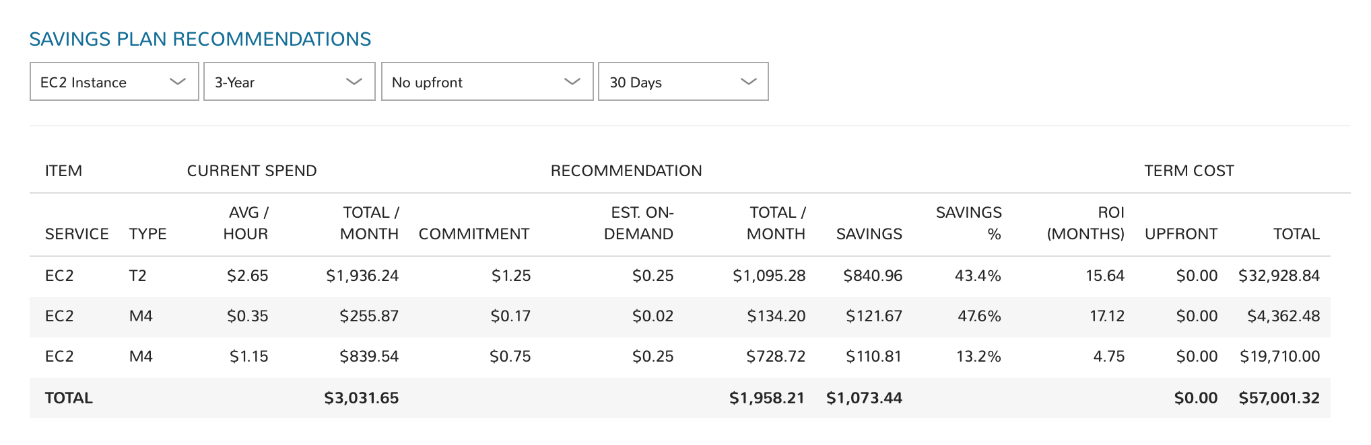Select the 47.6% savings percentage cell
The image size is (1371, 445).
point(979,316)
